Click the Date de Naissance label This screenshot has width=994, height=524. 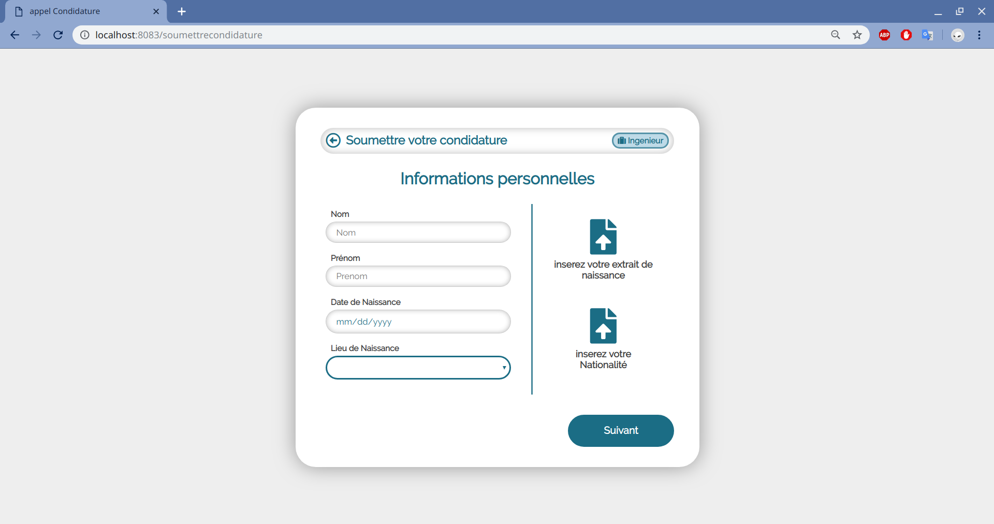click(366, 302)
